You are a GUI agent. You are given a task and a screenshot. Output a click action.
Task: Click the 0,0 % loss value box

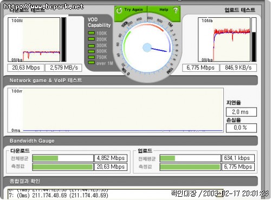click(241, 128)
